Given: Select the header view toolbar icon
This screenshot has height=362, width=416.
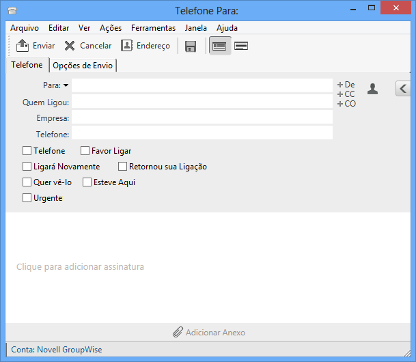Looking at the screenshot, I should (x=220, y=46).
